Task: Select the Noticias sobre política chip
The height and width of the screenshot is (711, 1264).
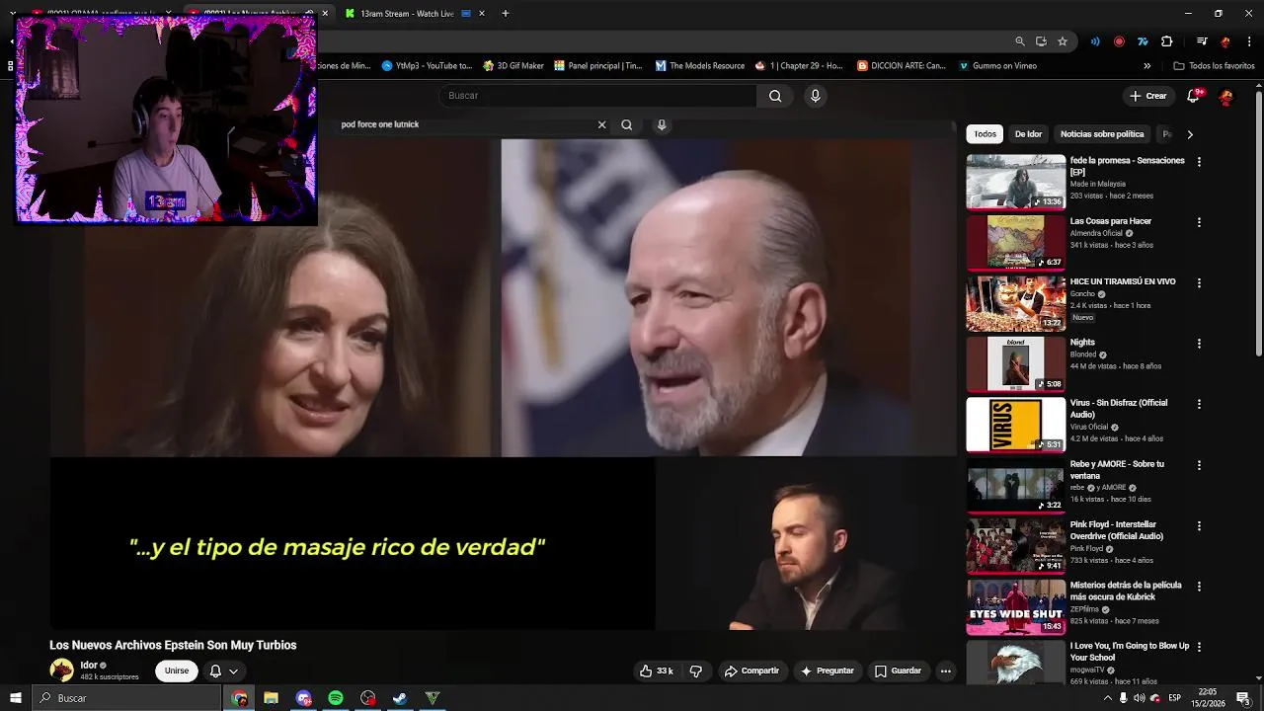Action: [1102, 133]
